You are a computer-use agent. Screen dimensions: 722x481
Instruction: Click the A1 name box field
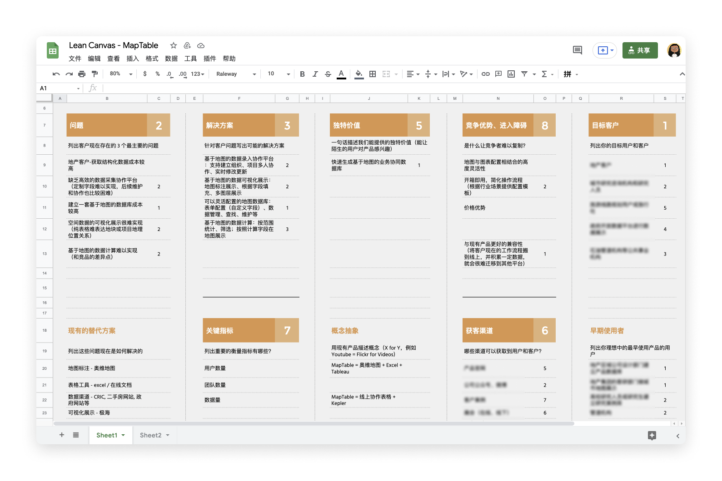(x=59, y=88)
